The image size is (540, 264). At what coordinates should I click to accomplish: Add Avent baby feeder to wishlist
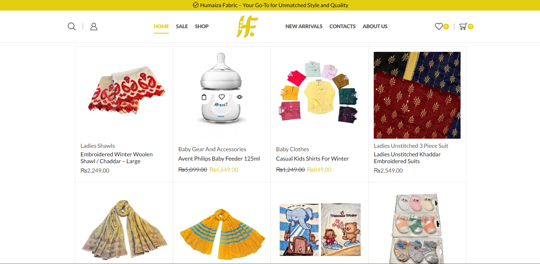(x=222, y=97)
